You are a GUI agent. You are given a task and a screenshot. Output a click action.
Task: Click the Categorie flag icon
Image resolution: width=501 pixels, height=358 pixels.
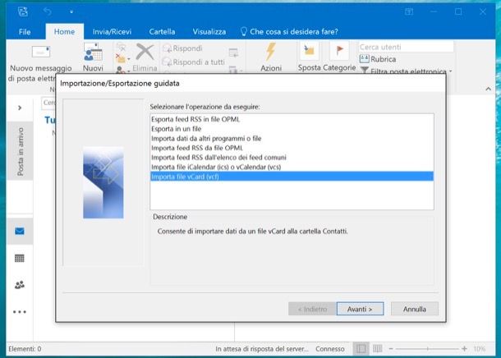[339, 50]
